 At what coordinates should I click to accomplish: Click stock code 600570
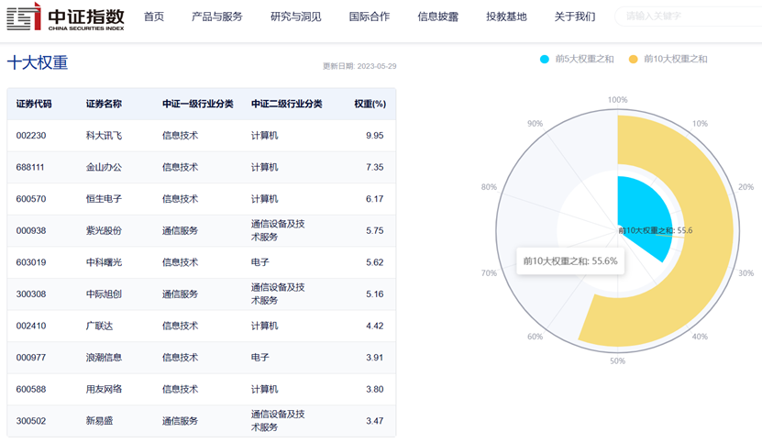pyautogui.click(x=31, y=199)
